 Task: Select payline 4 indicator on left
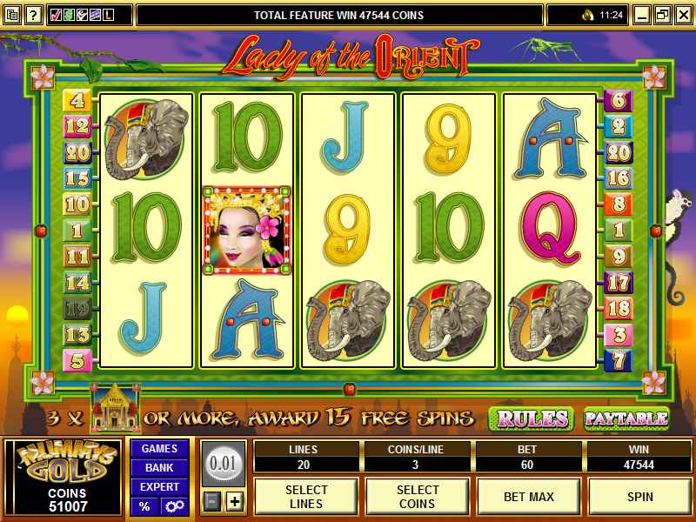77,100
